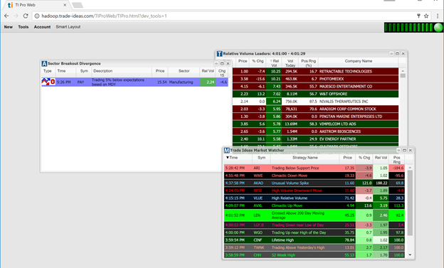Maximize the Trade Ideas Market Watcher window
The width and height of the screenshot is (444, 268).
(404, 150)
